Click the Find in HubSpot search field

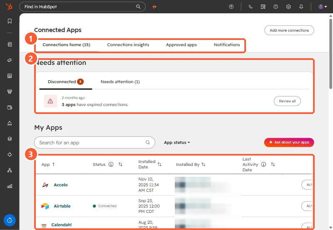[82, 7]
